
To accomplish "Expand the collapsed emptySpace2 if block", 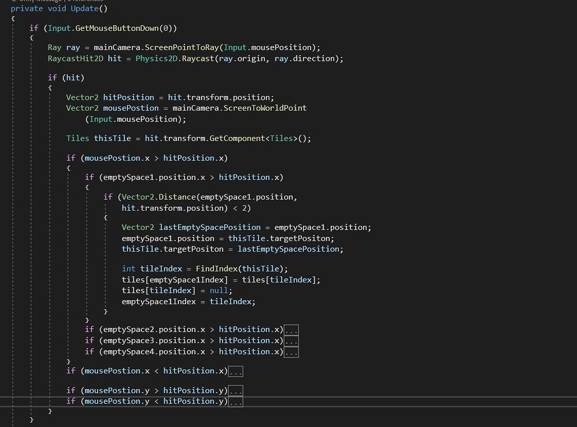I will (291, 329).
